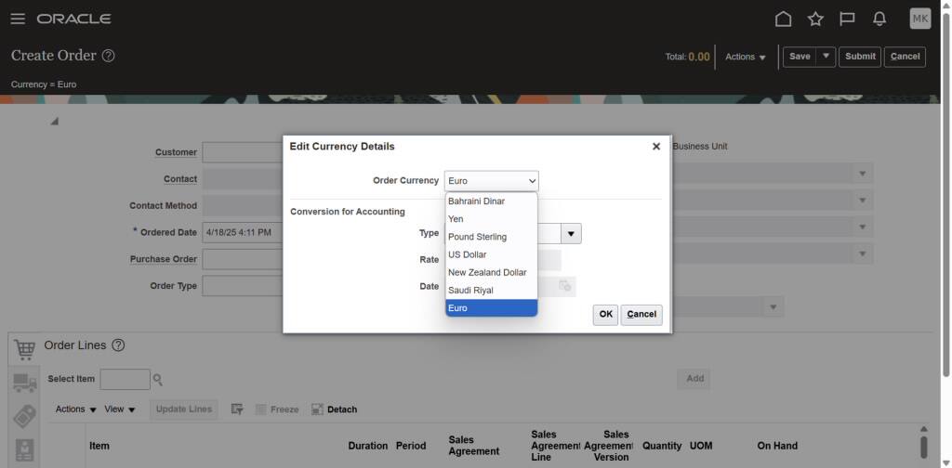Open the conversion Date calendar icon

pos(564,286)
